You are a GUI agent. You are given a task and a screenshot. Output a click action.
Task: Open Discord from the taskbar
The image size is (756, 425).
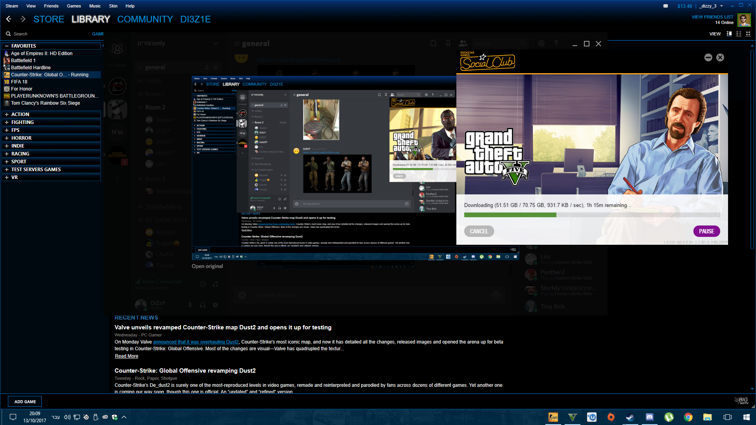[x=650, y=417]
